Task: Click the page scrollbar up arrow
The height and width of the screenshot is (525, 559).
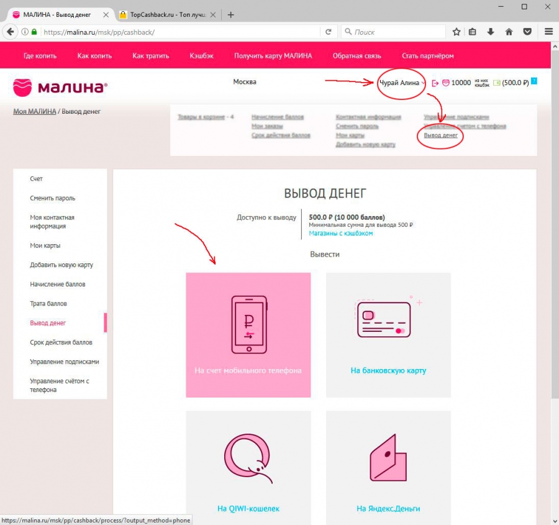Action: click(555, 46)
